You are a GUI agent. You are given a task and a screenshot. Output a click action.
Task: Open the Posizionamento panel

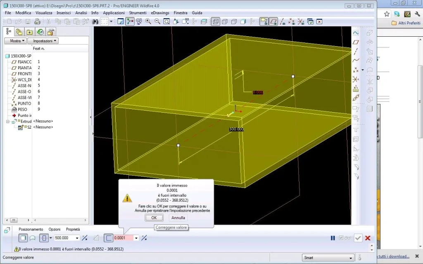(31, 229)
